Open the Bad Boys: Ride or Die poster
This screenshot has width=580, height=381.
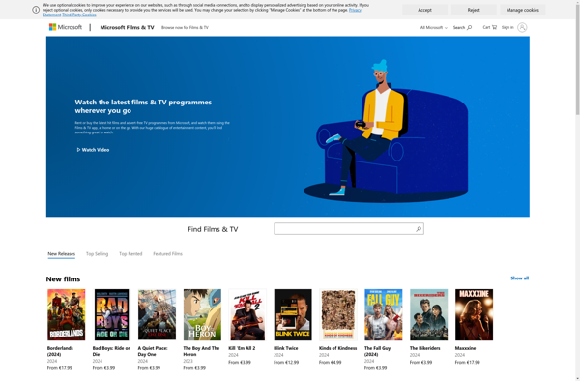112,315
